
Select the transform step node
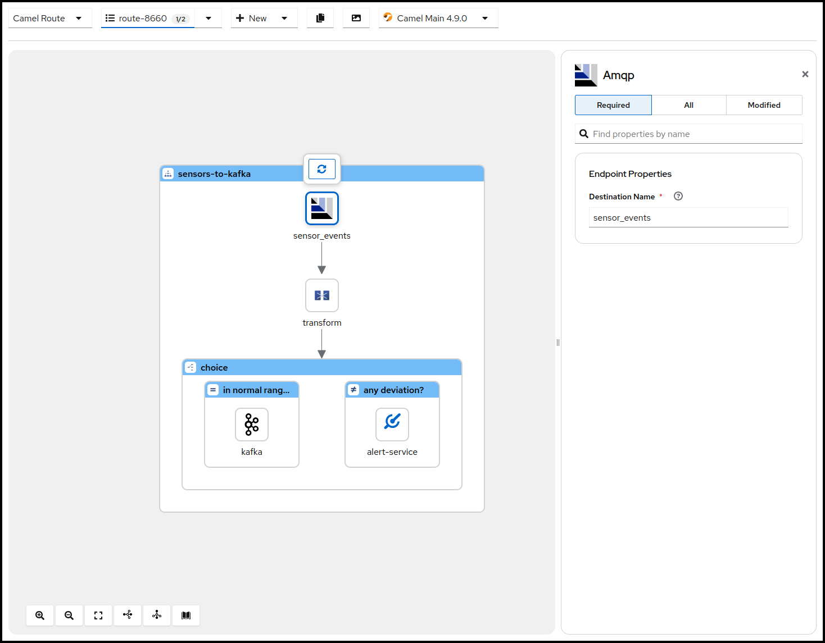[322, 295]
